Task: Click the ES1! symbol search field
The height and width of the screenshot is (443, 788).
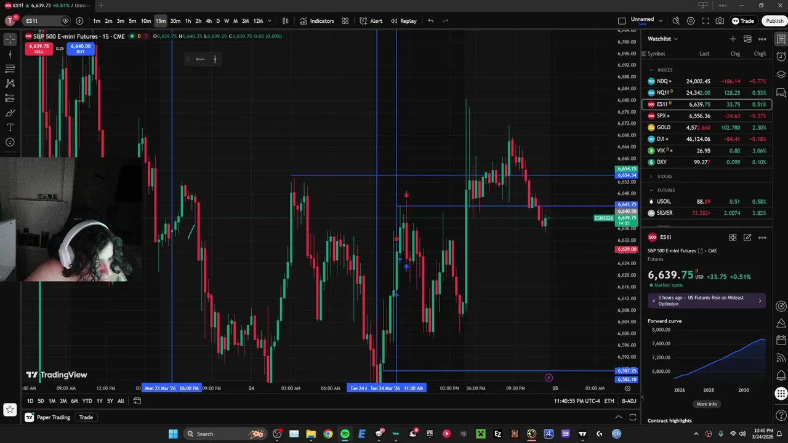Action: [46, 21]
